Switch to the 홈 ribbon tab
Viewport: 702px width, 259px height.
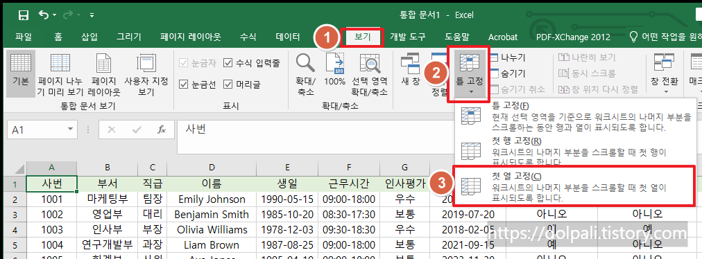pyautogui.click(x=58, y=37)
